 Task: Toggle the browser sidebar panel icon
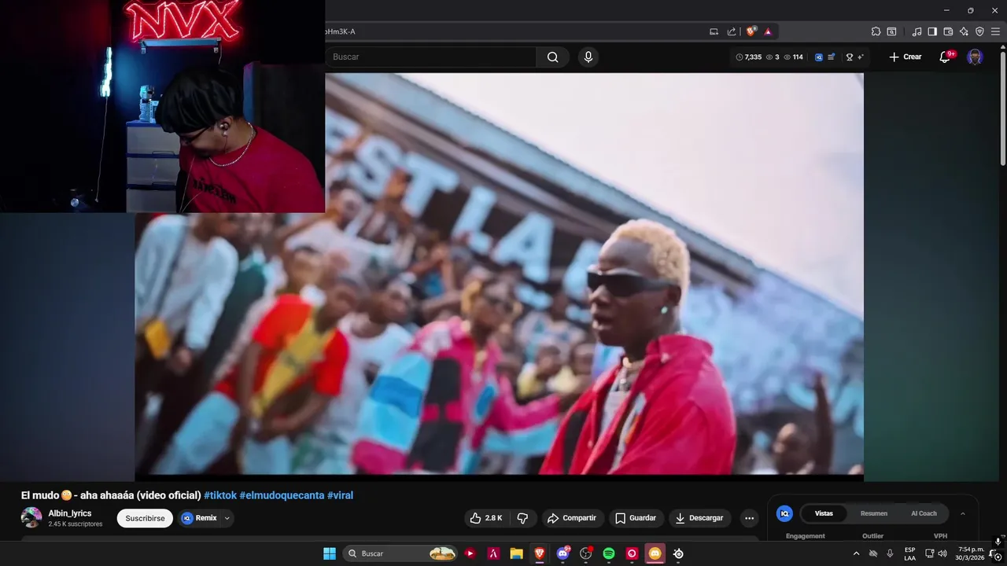[932, 31]
